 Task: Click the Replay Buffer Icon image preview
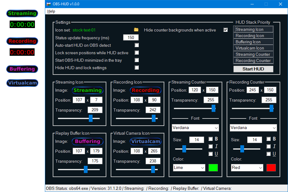coord(87,141)
